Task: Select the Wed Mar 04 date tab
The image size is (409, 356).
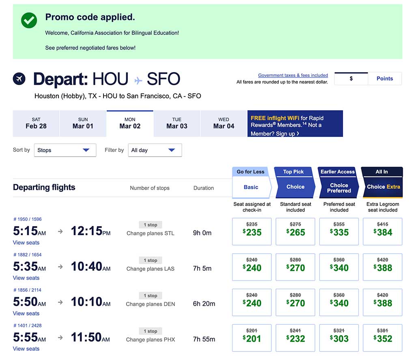Action: pyautogui.click(x=224, y=123)
